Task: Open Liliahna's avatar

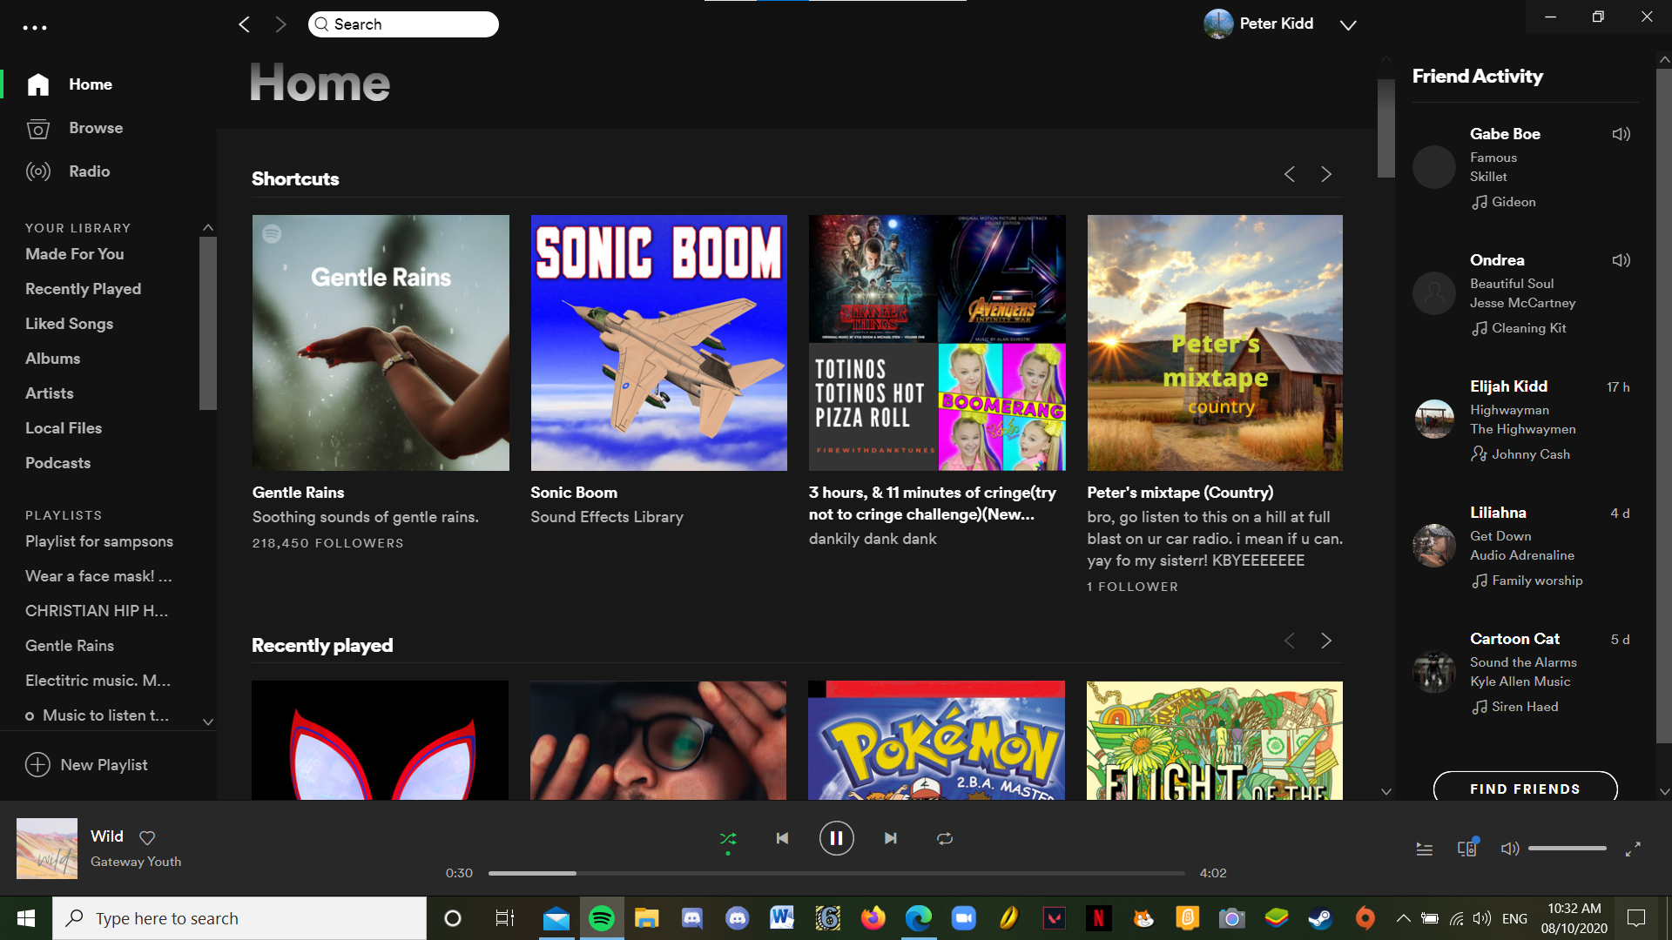Action: point(1434,546)
